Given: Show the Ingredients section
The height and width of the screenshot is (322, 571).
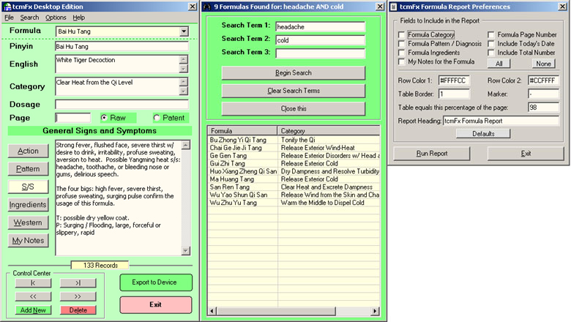Looking at the screenshot, I should (x=28, y=204).
